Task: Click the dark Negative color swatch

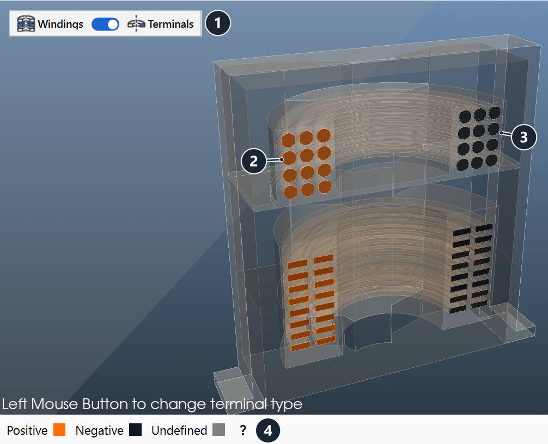Action: pyautogui.click(x=135, y=429)
